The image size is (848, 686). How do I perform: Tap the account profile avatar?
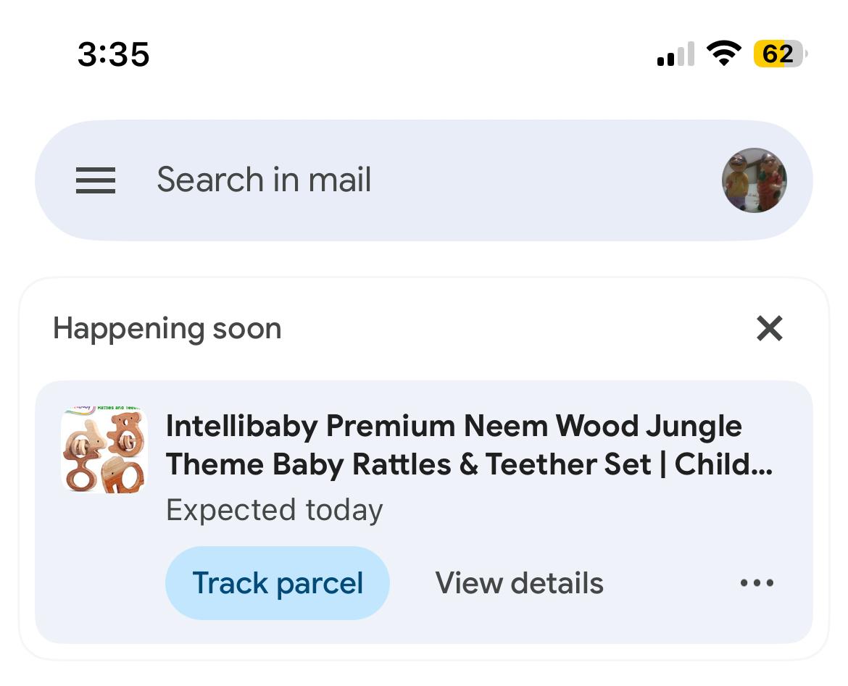point(754,180)
